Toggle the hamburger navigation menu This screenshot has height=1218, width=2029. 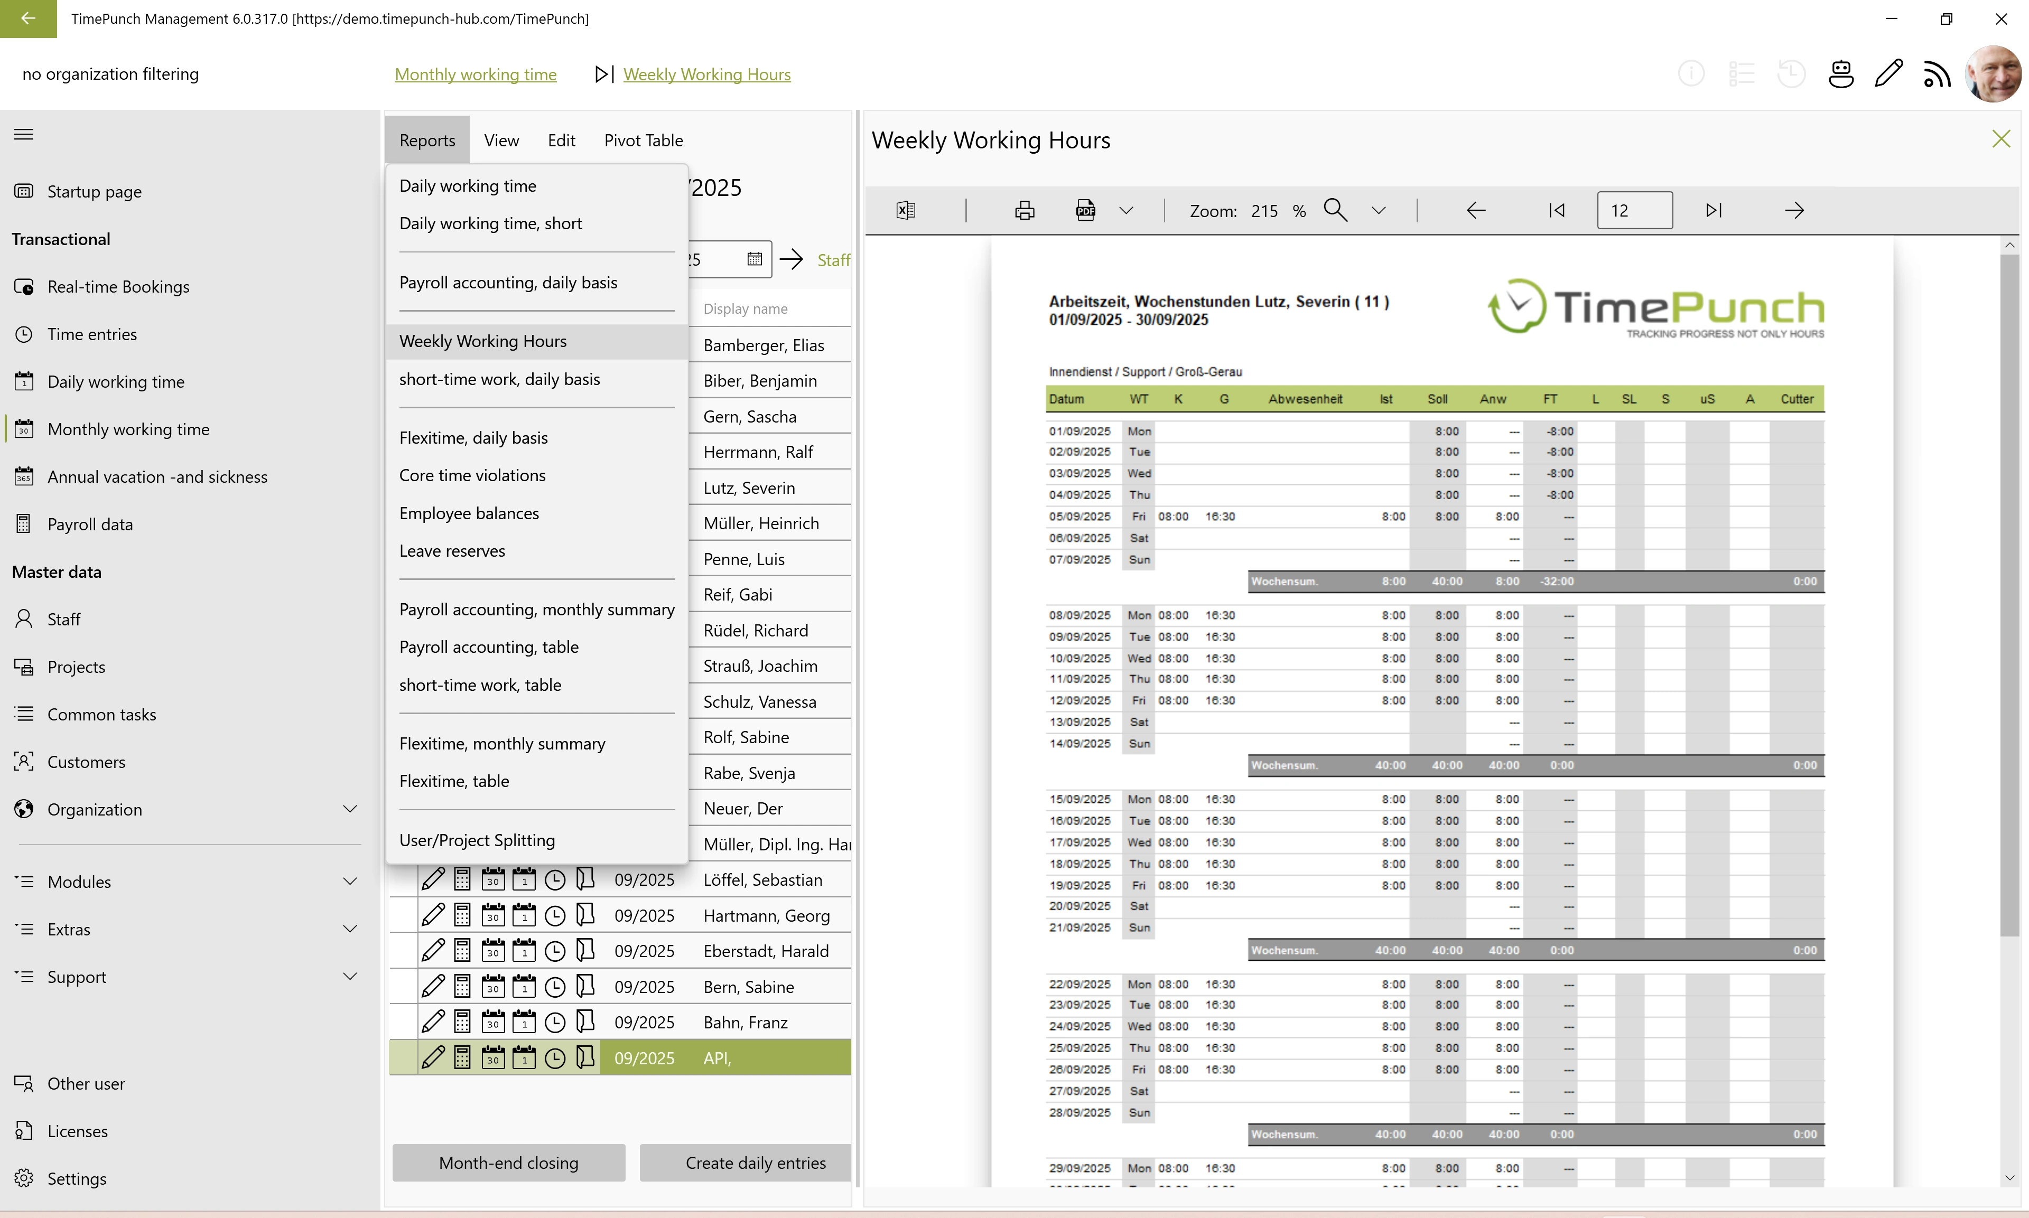tap(24, 134)
